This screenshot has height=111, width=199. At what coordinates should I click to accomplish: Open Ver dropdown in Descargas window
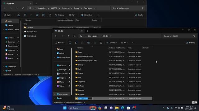click(x=72, y=15)
